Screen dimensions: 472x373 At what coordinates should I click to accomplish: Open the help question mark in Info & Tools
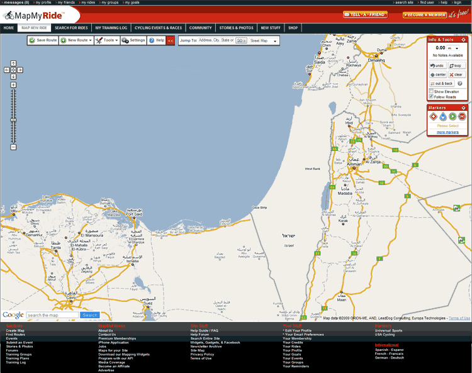coord(460,83)
